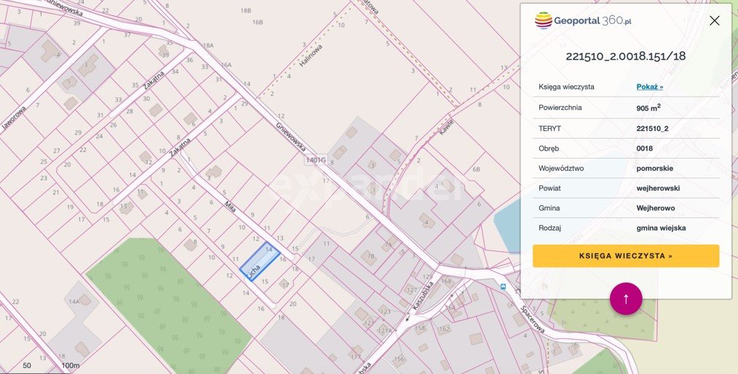The image size is (738, 374).
Task: Close the parcel information panel
Action: pos(714,20)
